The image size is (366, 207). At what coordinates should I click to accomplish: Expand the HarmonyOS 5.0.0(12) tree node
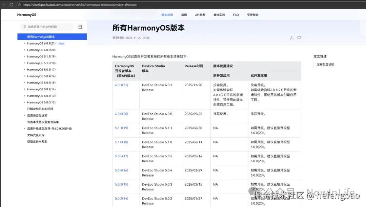click(x=24, y=102)
